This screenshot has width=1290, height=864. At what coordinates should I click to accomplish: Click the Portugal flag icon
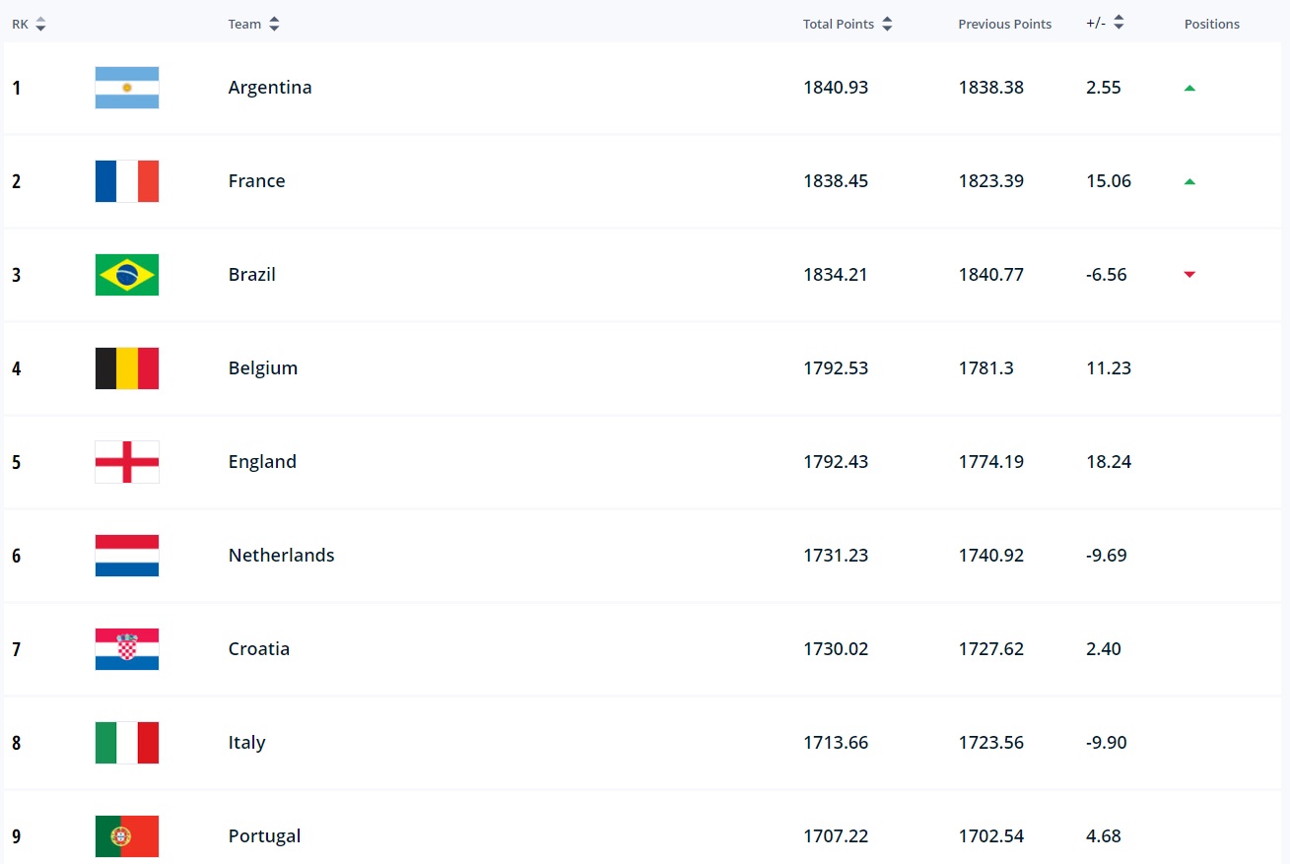pyautogui.click(x=127, y=836)
